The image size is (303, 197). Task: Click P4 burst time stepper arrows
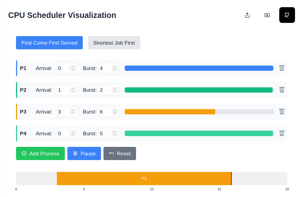(115, 134)
